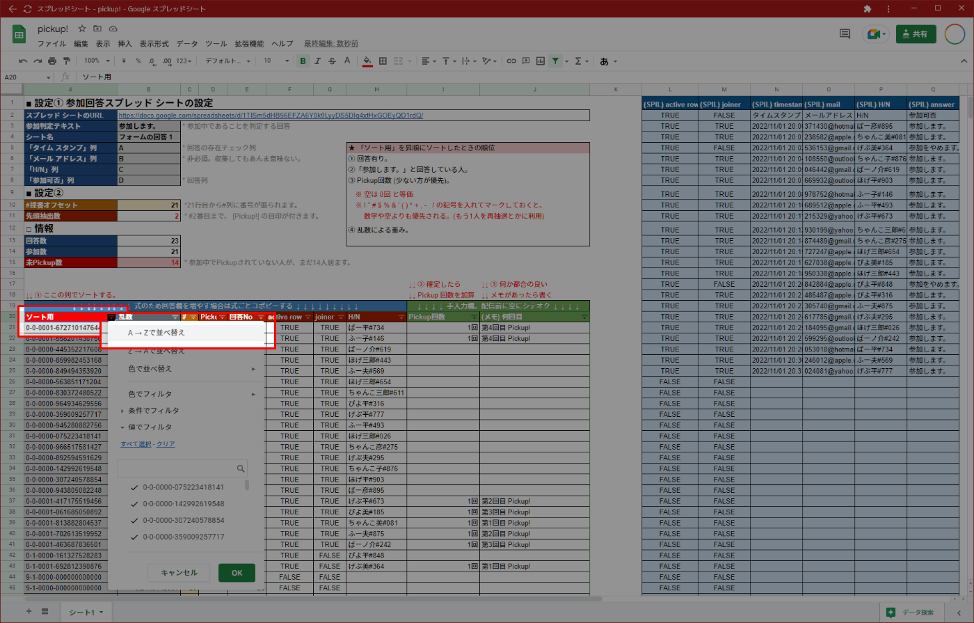Open vertical align dropdown
Image resolution: width=974 pixels, height=623 pixels.
[x=448, y=61]
